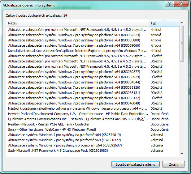The image size is (191, 174).
Task: Select the update row KB3035132
Action: (93, 98)
